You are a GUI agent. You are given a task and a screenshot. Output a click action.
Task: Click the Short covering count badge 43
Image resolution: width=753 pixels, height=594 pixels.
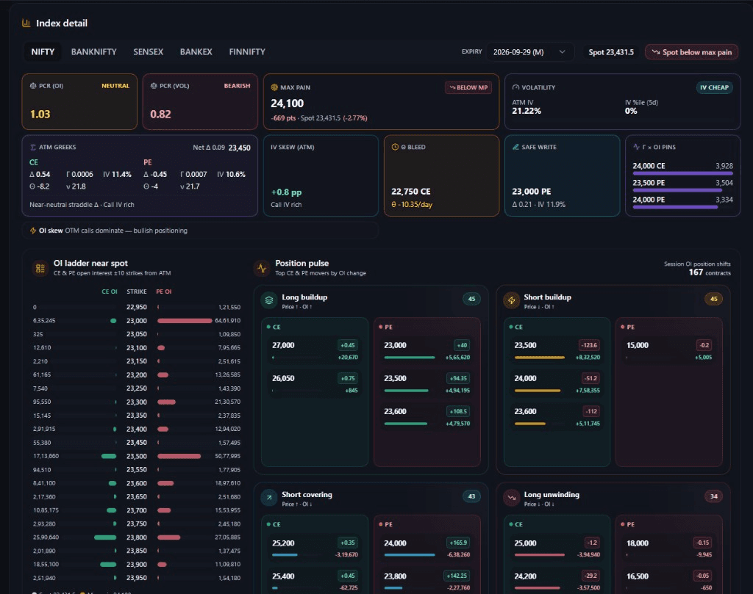pyautogui.click(x=471, y=496)
